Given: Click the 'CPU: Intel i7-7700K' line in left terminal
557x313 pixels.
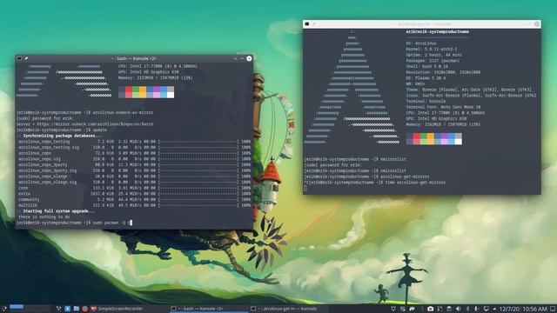Looking at the screenshot, I should [158, 66].
